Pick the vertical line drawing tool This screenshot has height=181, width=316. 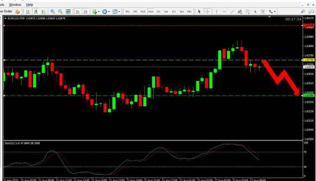coord(217,12)
